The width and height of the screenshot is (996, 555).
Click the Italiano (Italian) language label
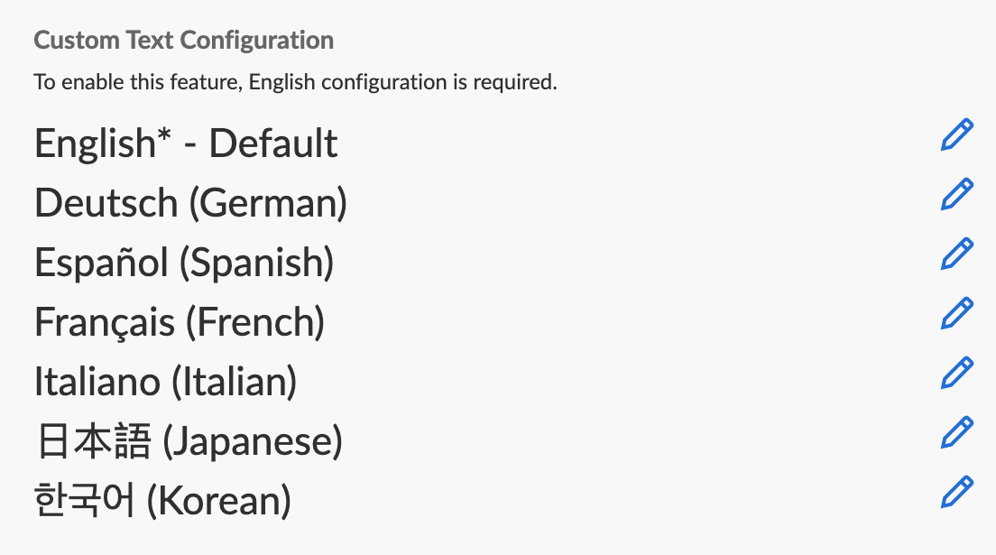click(x=165, y=382)
